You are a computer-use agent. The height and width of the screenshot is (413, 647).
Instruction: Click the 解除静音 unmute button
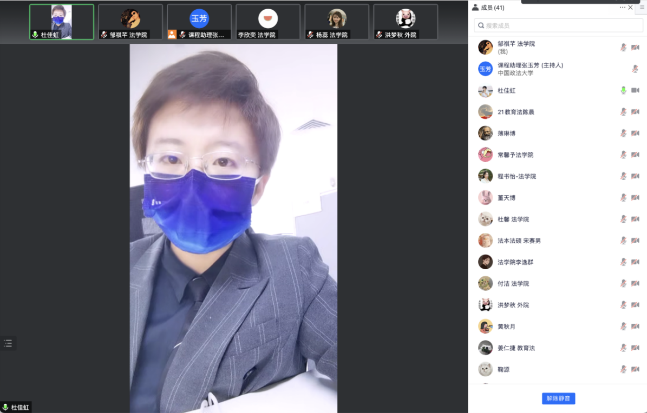click(558, 398)
